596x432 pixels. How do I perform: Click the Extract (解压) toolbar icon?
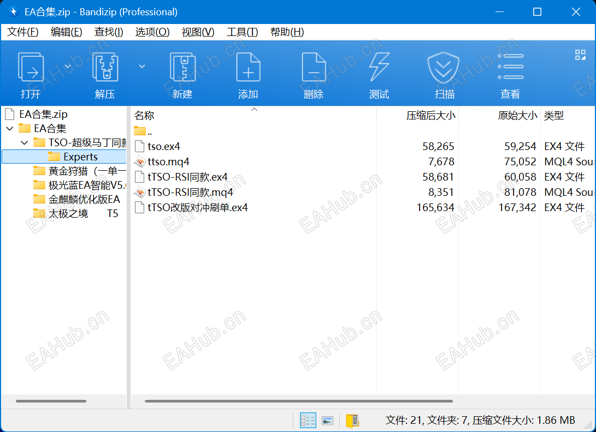pos(105,67)
